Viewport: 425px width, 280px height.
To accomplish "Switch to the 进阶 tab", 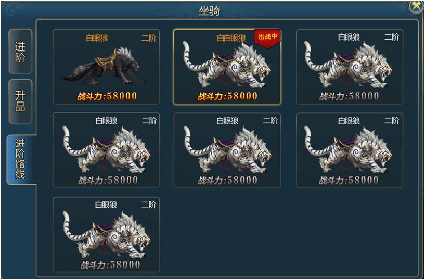I will (x=20, y=52).
